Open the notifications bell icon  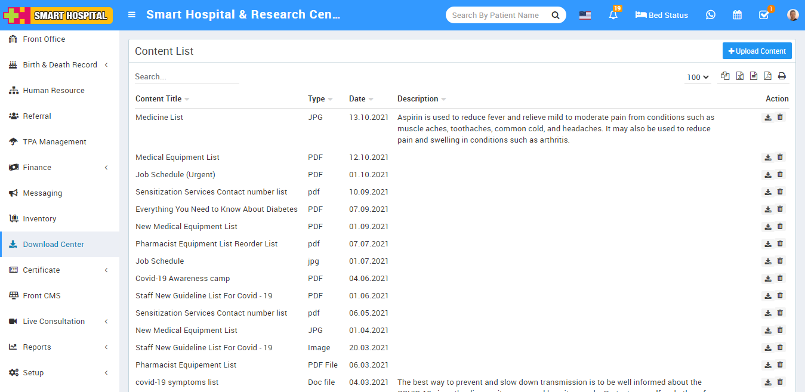[x=613, y=16]
